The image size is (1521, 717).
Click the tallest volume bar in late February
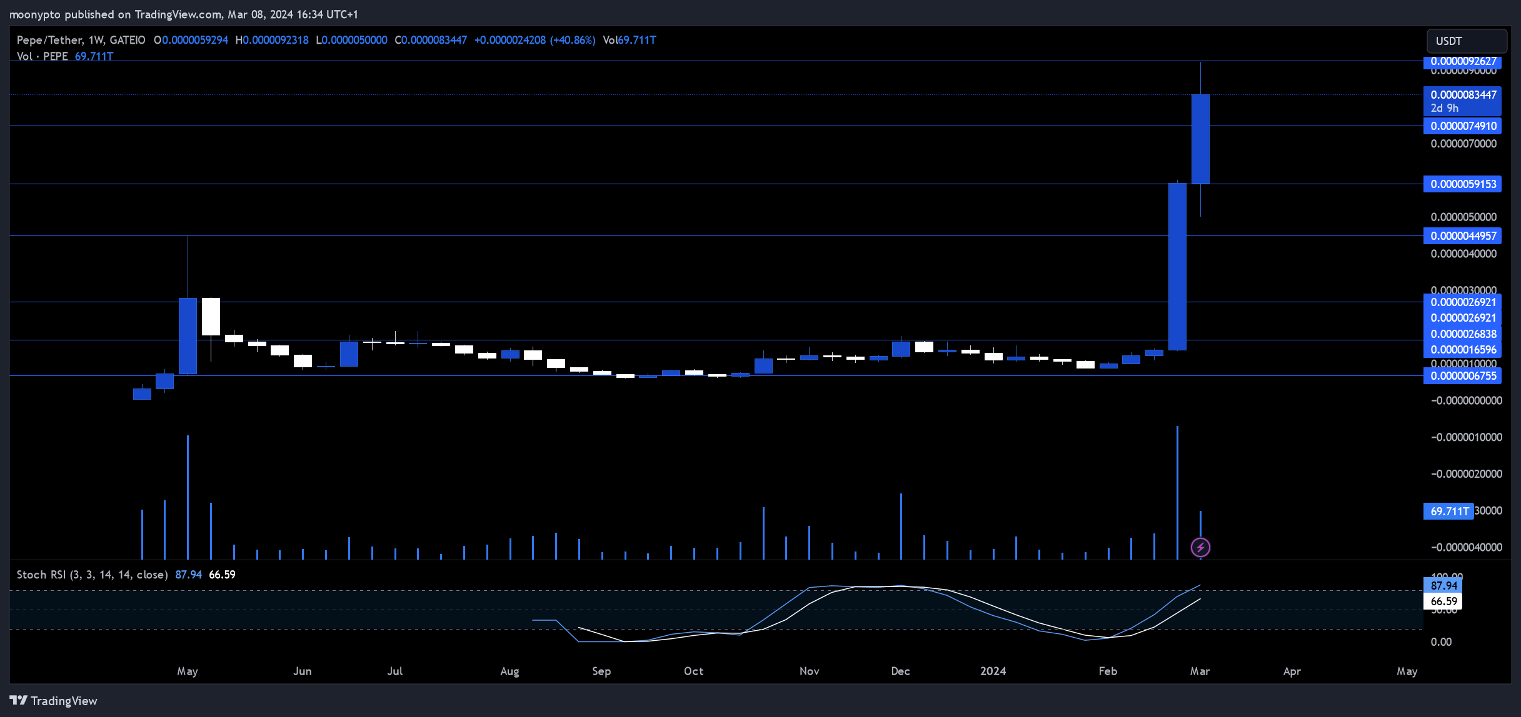point(1177,493)
